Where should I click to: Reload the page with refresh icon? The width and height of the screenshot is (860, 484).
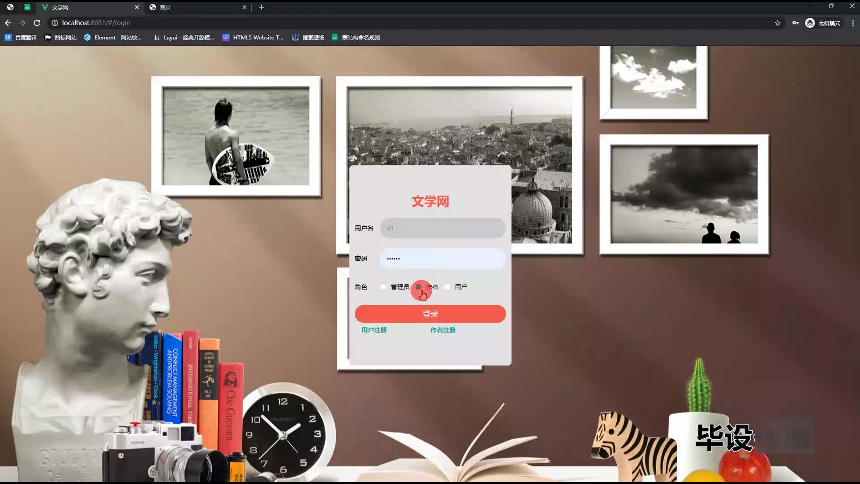37,23
